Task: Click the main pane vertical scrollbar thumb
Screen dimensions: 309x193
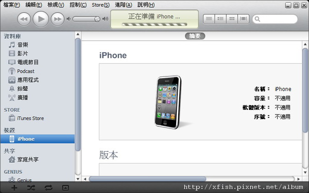Action: tap(305, 90)
